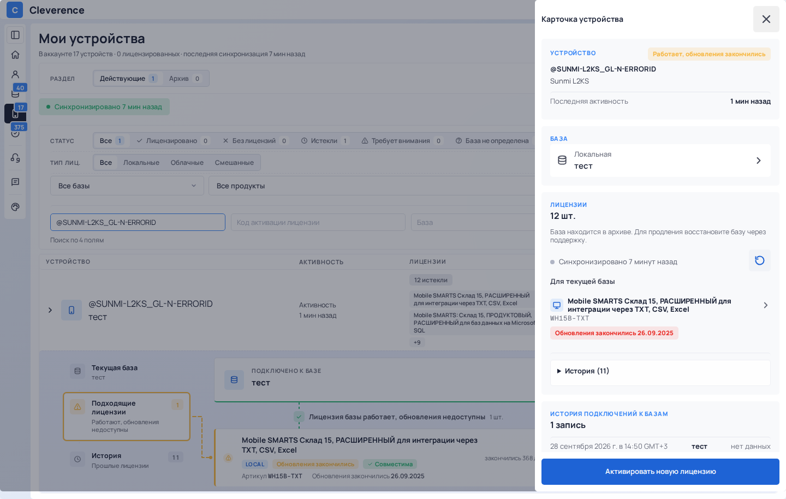Click Активировать новую лицензию button
The height and width of the screenshot is (499, 786).
(x=660, y=472)
